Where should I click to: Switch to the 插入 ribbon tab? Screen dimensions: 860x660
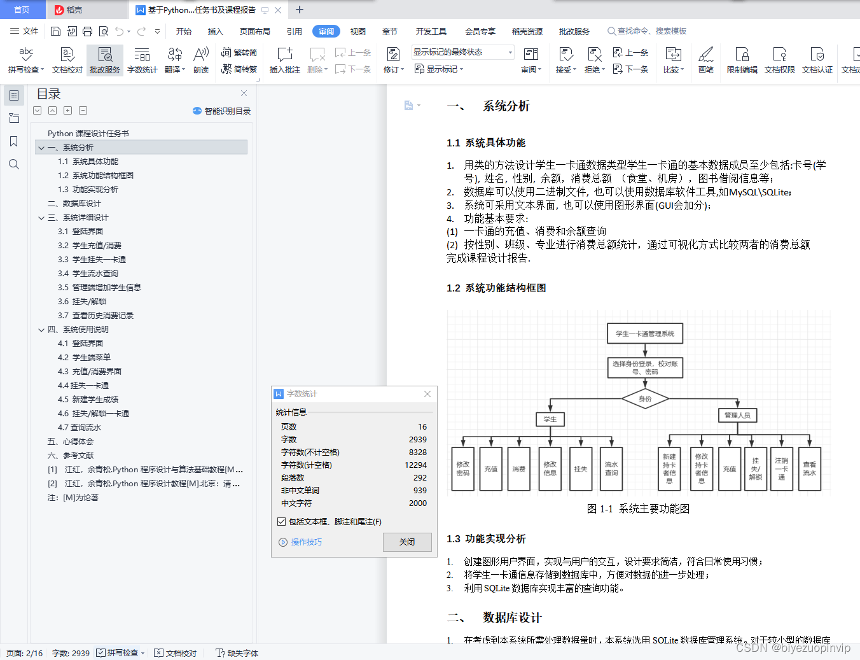pos(216,31)
